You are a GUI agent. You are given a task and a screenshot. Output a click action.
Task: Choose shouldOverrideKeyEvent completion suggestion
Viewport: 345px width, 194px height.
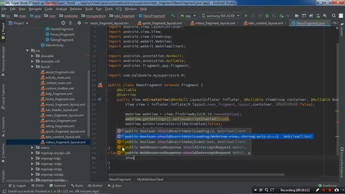pyautogui.click(x=183, y=142)
